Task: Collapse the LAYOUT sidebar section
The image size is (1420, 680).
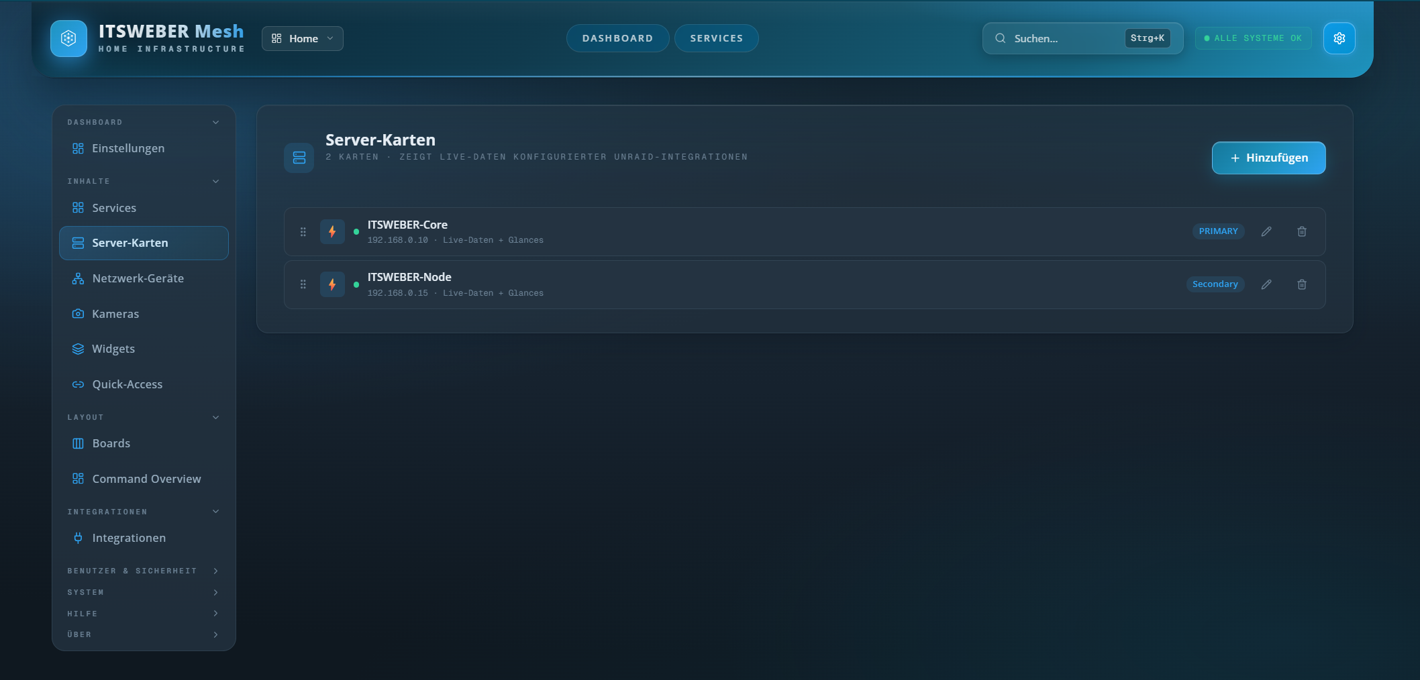Action: [144, 417]
